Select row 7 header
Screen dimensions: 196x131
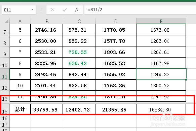click(x=5, y=30)
